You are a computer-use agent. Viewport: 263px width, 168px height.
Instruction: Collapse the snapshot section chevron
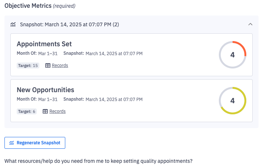[250, 24]
